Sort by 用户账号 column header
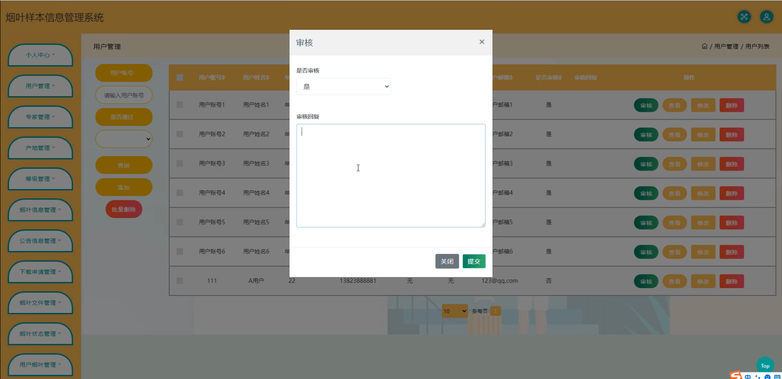 click(x=212, y=77)
